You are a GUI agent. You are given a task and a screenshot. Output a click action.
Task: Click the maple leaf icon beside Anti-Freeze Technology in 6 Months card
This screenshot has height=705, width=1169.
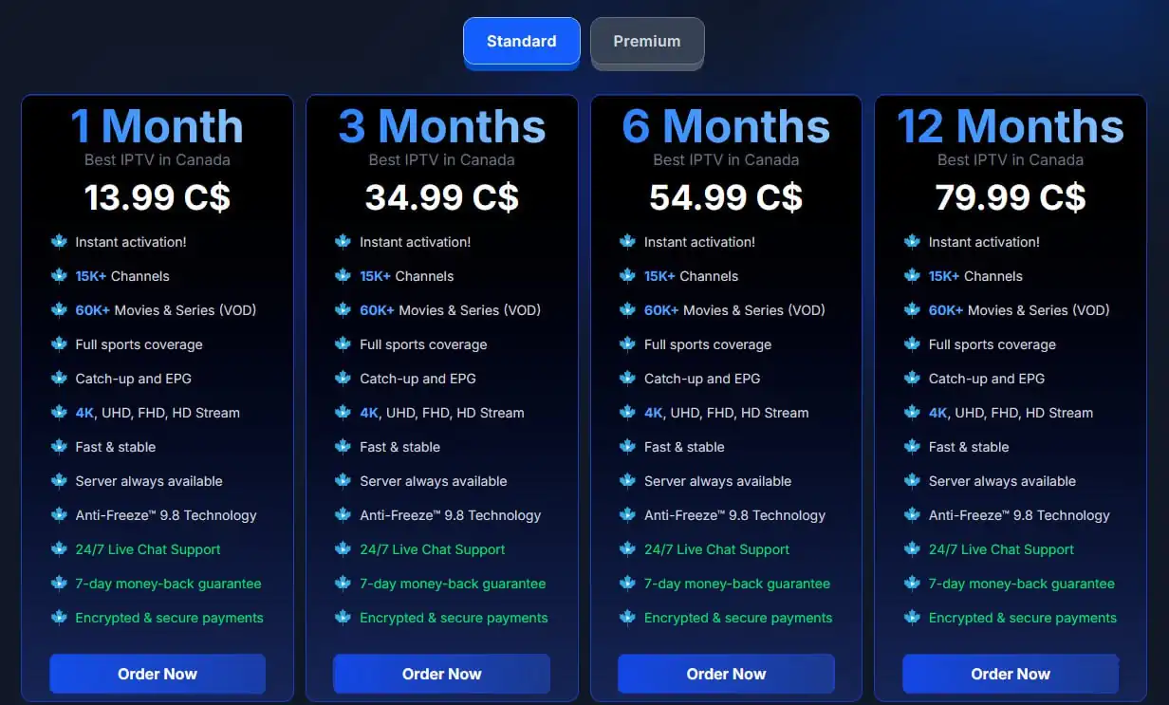pyautogui.click(x=627, y=515)
